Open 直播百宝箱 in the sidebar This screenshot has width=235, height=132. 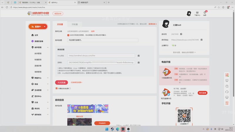[x=37, y=41]
